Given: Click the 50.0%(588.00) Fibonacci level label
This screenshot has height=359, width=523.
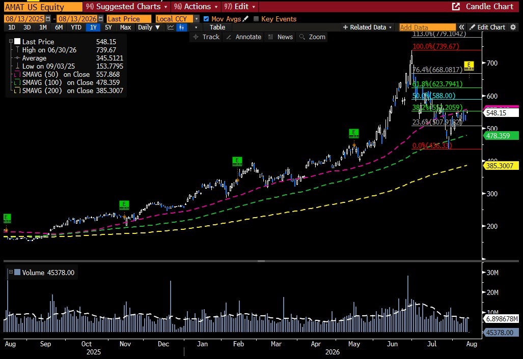Looking at the screenshot, I should click(x=433, y=96).
